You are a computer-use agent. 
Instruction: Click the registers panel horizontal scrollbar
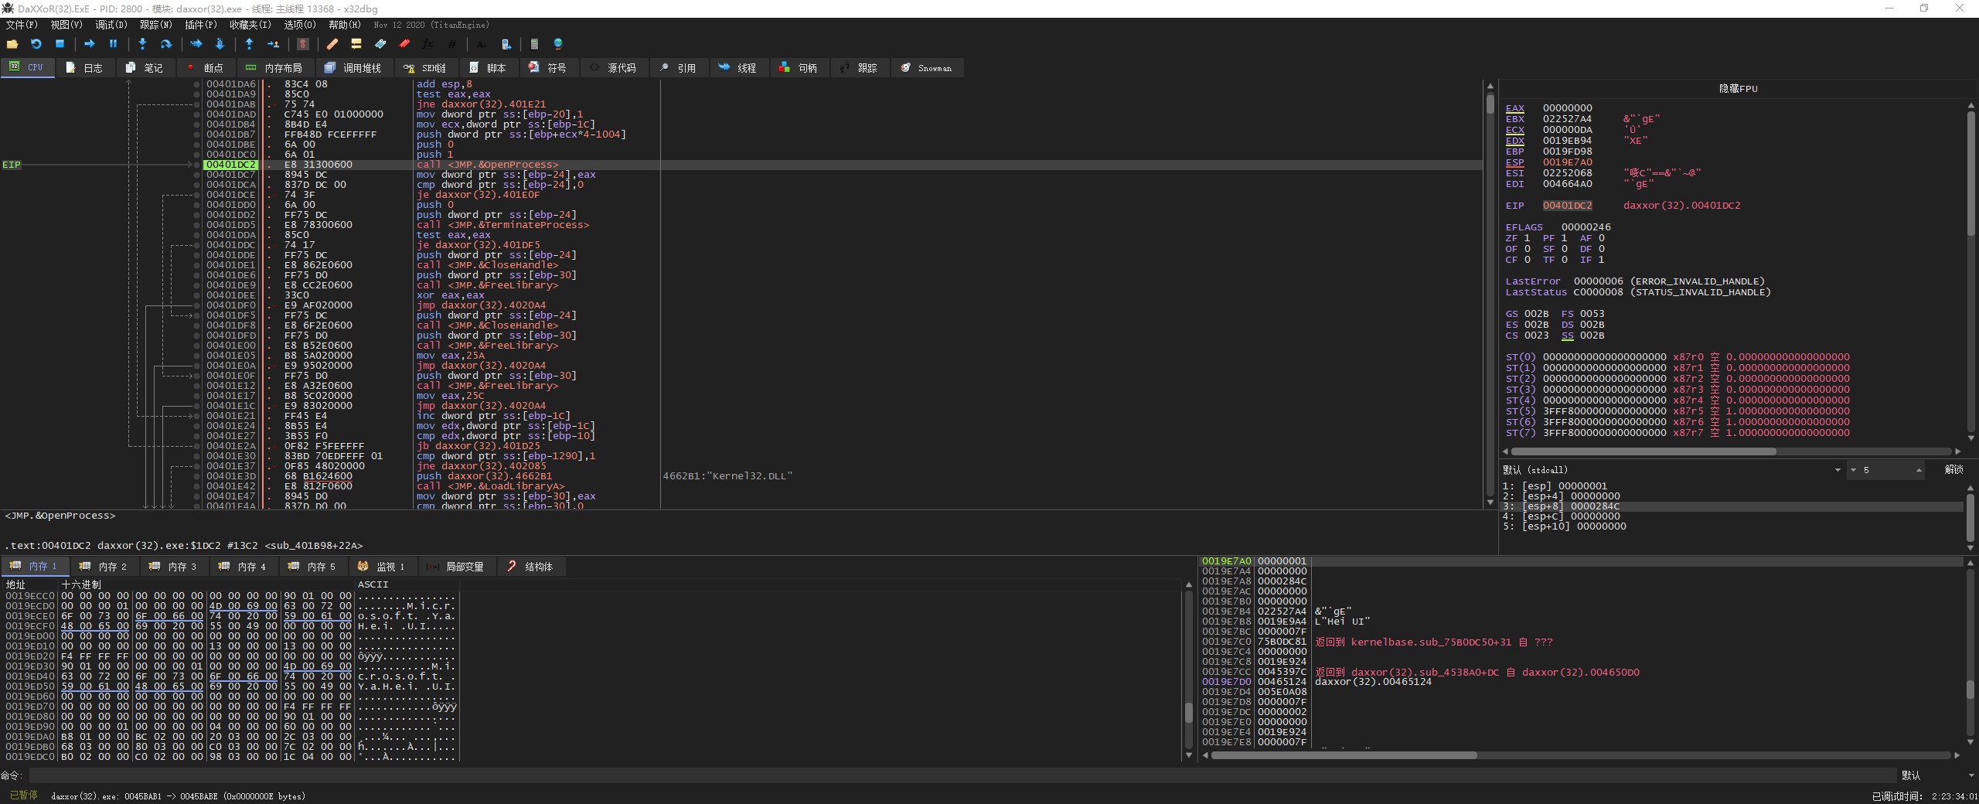(x=1643, y=451)
